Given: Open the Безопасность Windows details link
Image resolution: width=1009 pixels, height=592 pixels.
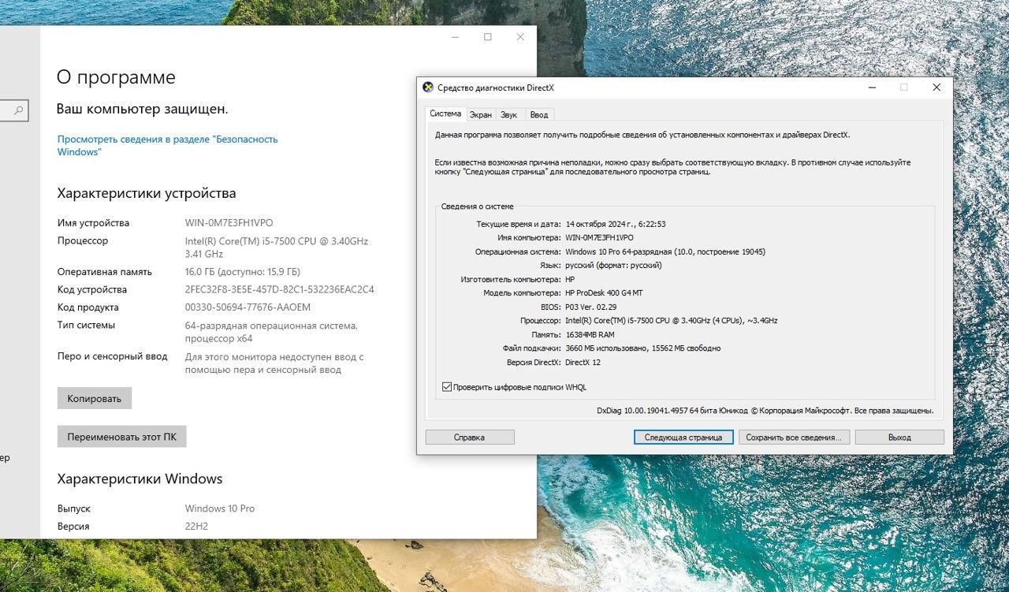Looking at the screenshot, I should pyautogui.click(x=168, y=145).
